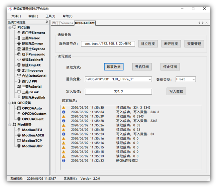Focus the 写入数值 input field
Screen dimensions: 217x188
(118, 92)
